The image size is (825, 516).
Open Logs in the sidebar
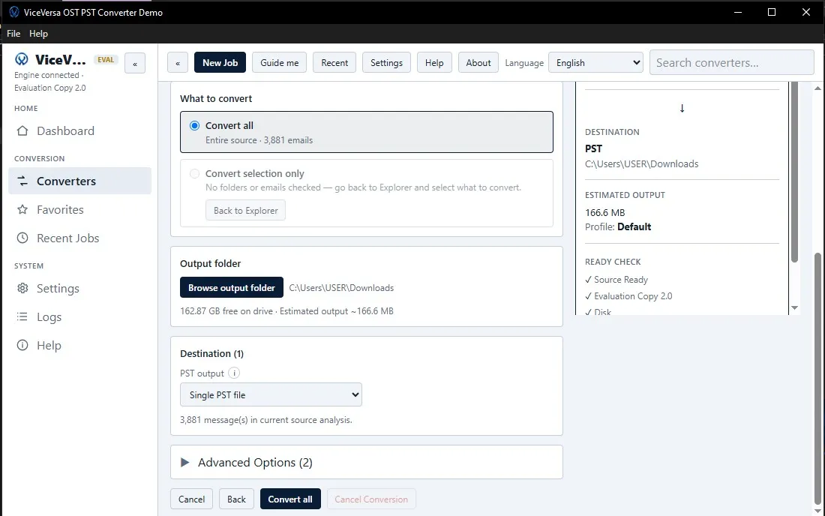pos(80,316)
